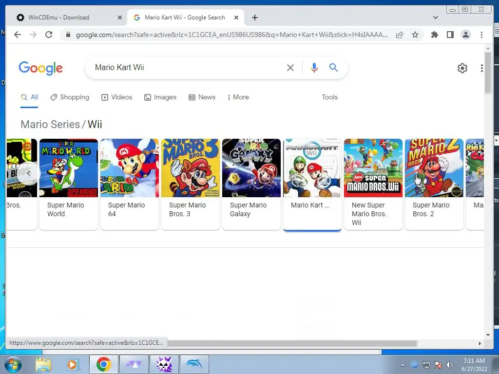This screenshot has height=374, width=499.
Task: Open search Tools options
Action: pos(329,97)
